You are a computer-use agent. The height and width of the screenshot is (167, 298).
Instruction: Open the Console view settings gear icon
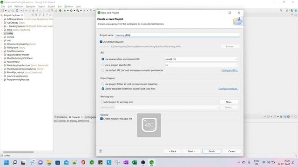[x=288, y=116]
